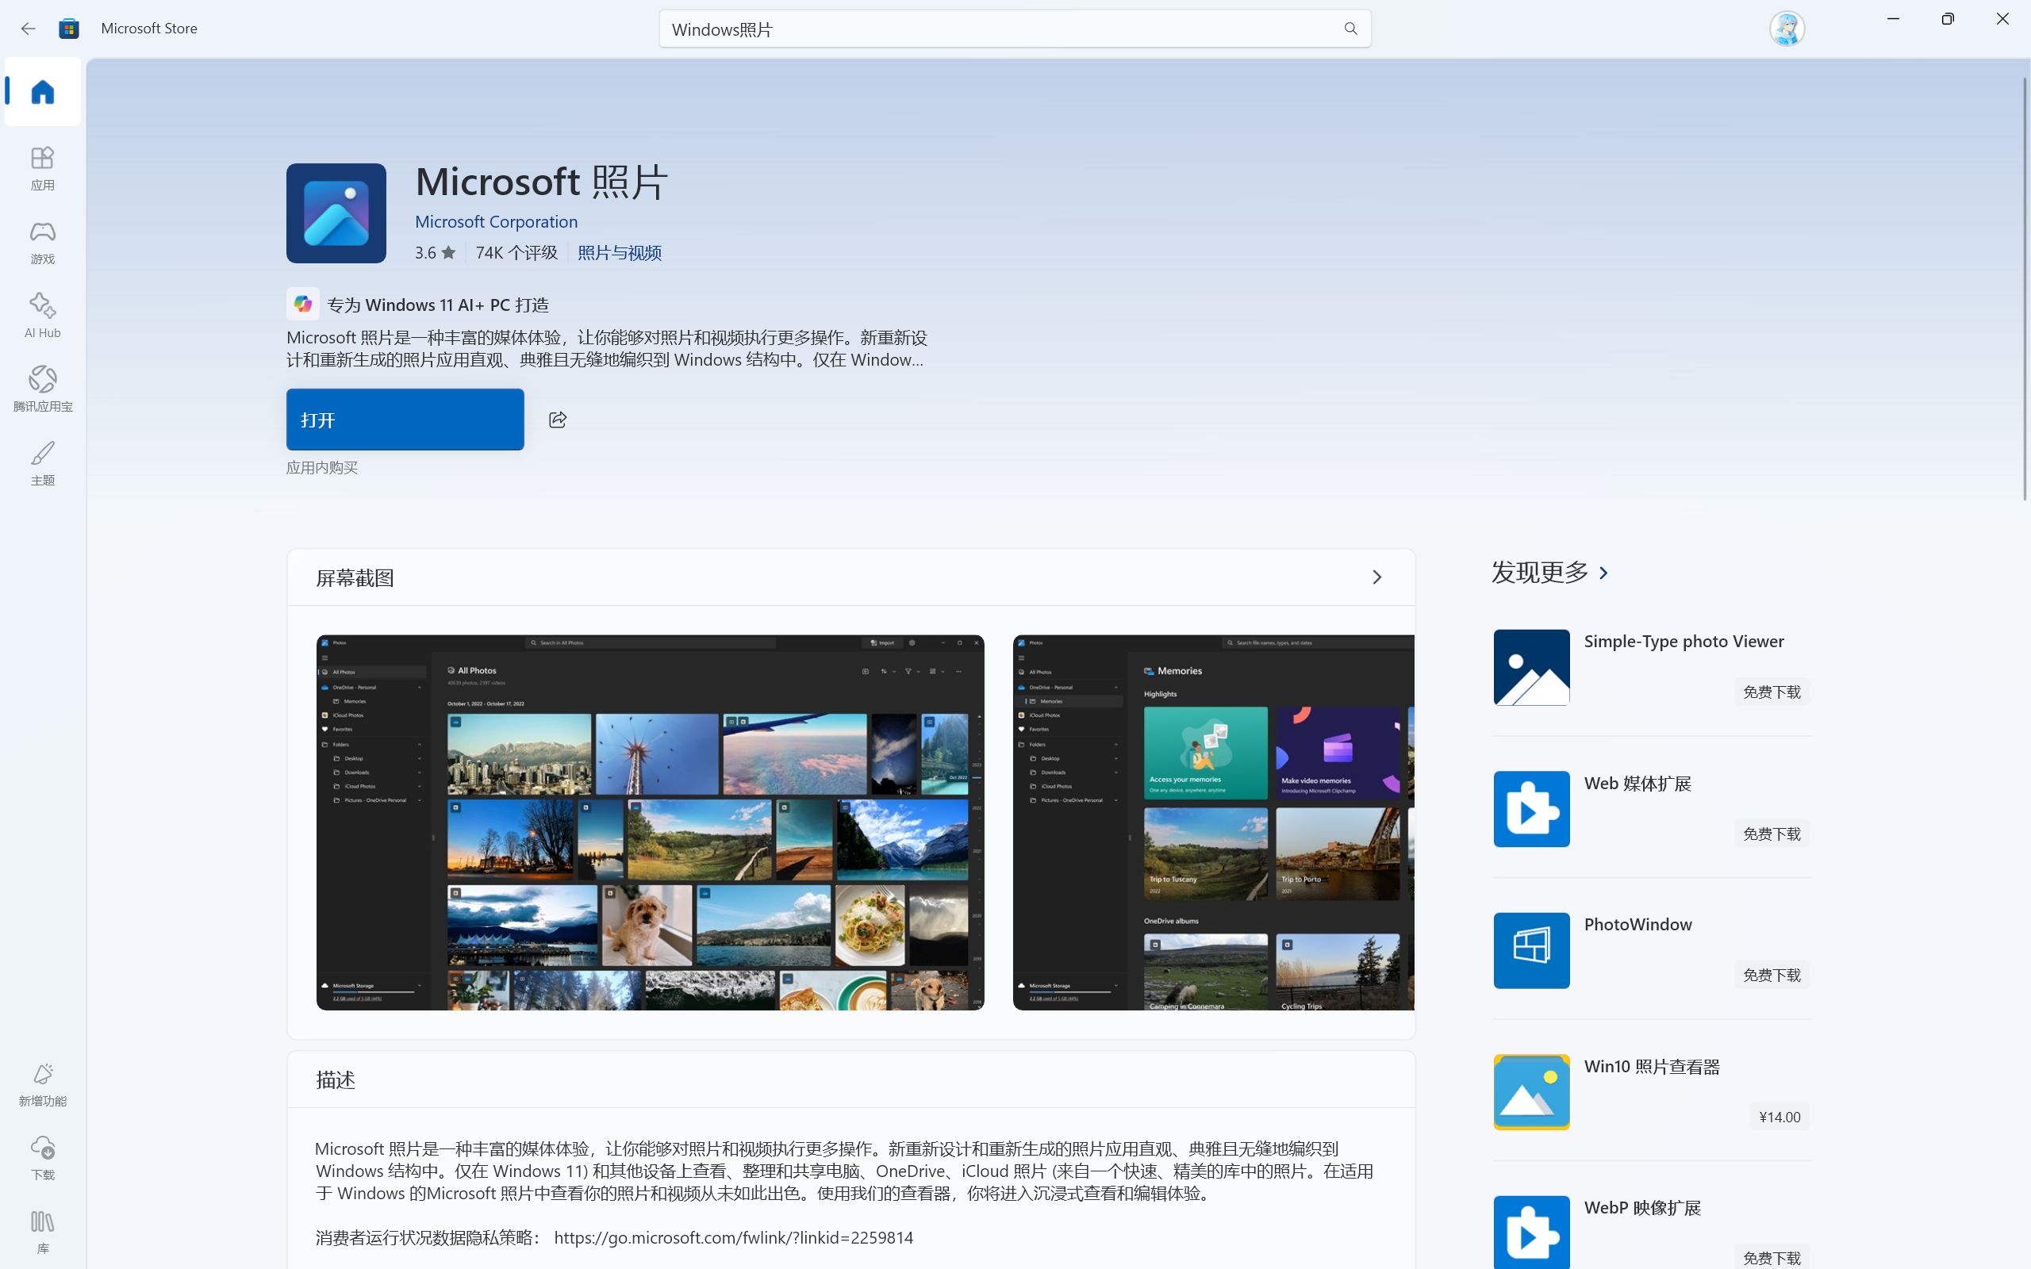Click the go.microsoft.com privacy URL text
2031x1269 pixels.
[734, 1237]
